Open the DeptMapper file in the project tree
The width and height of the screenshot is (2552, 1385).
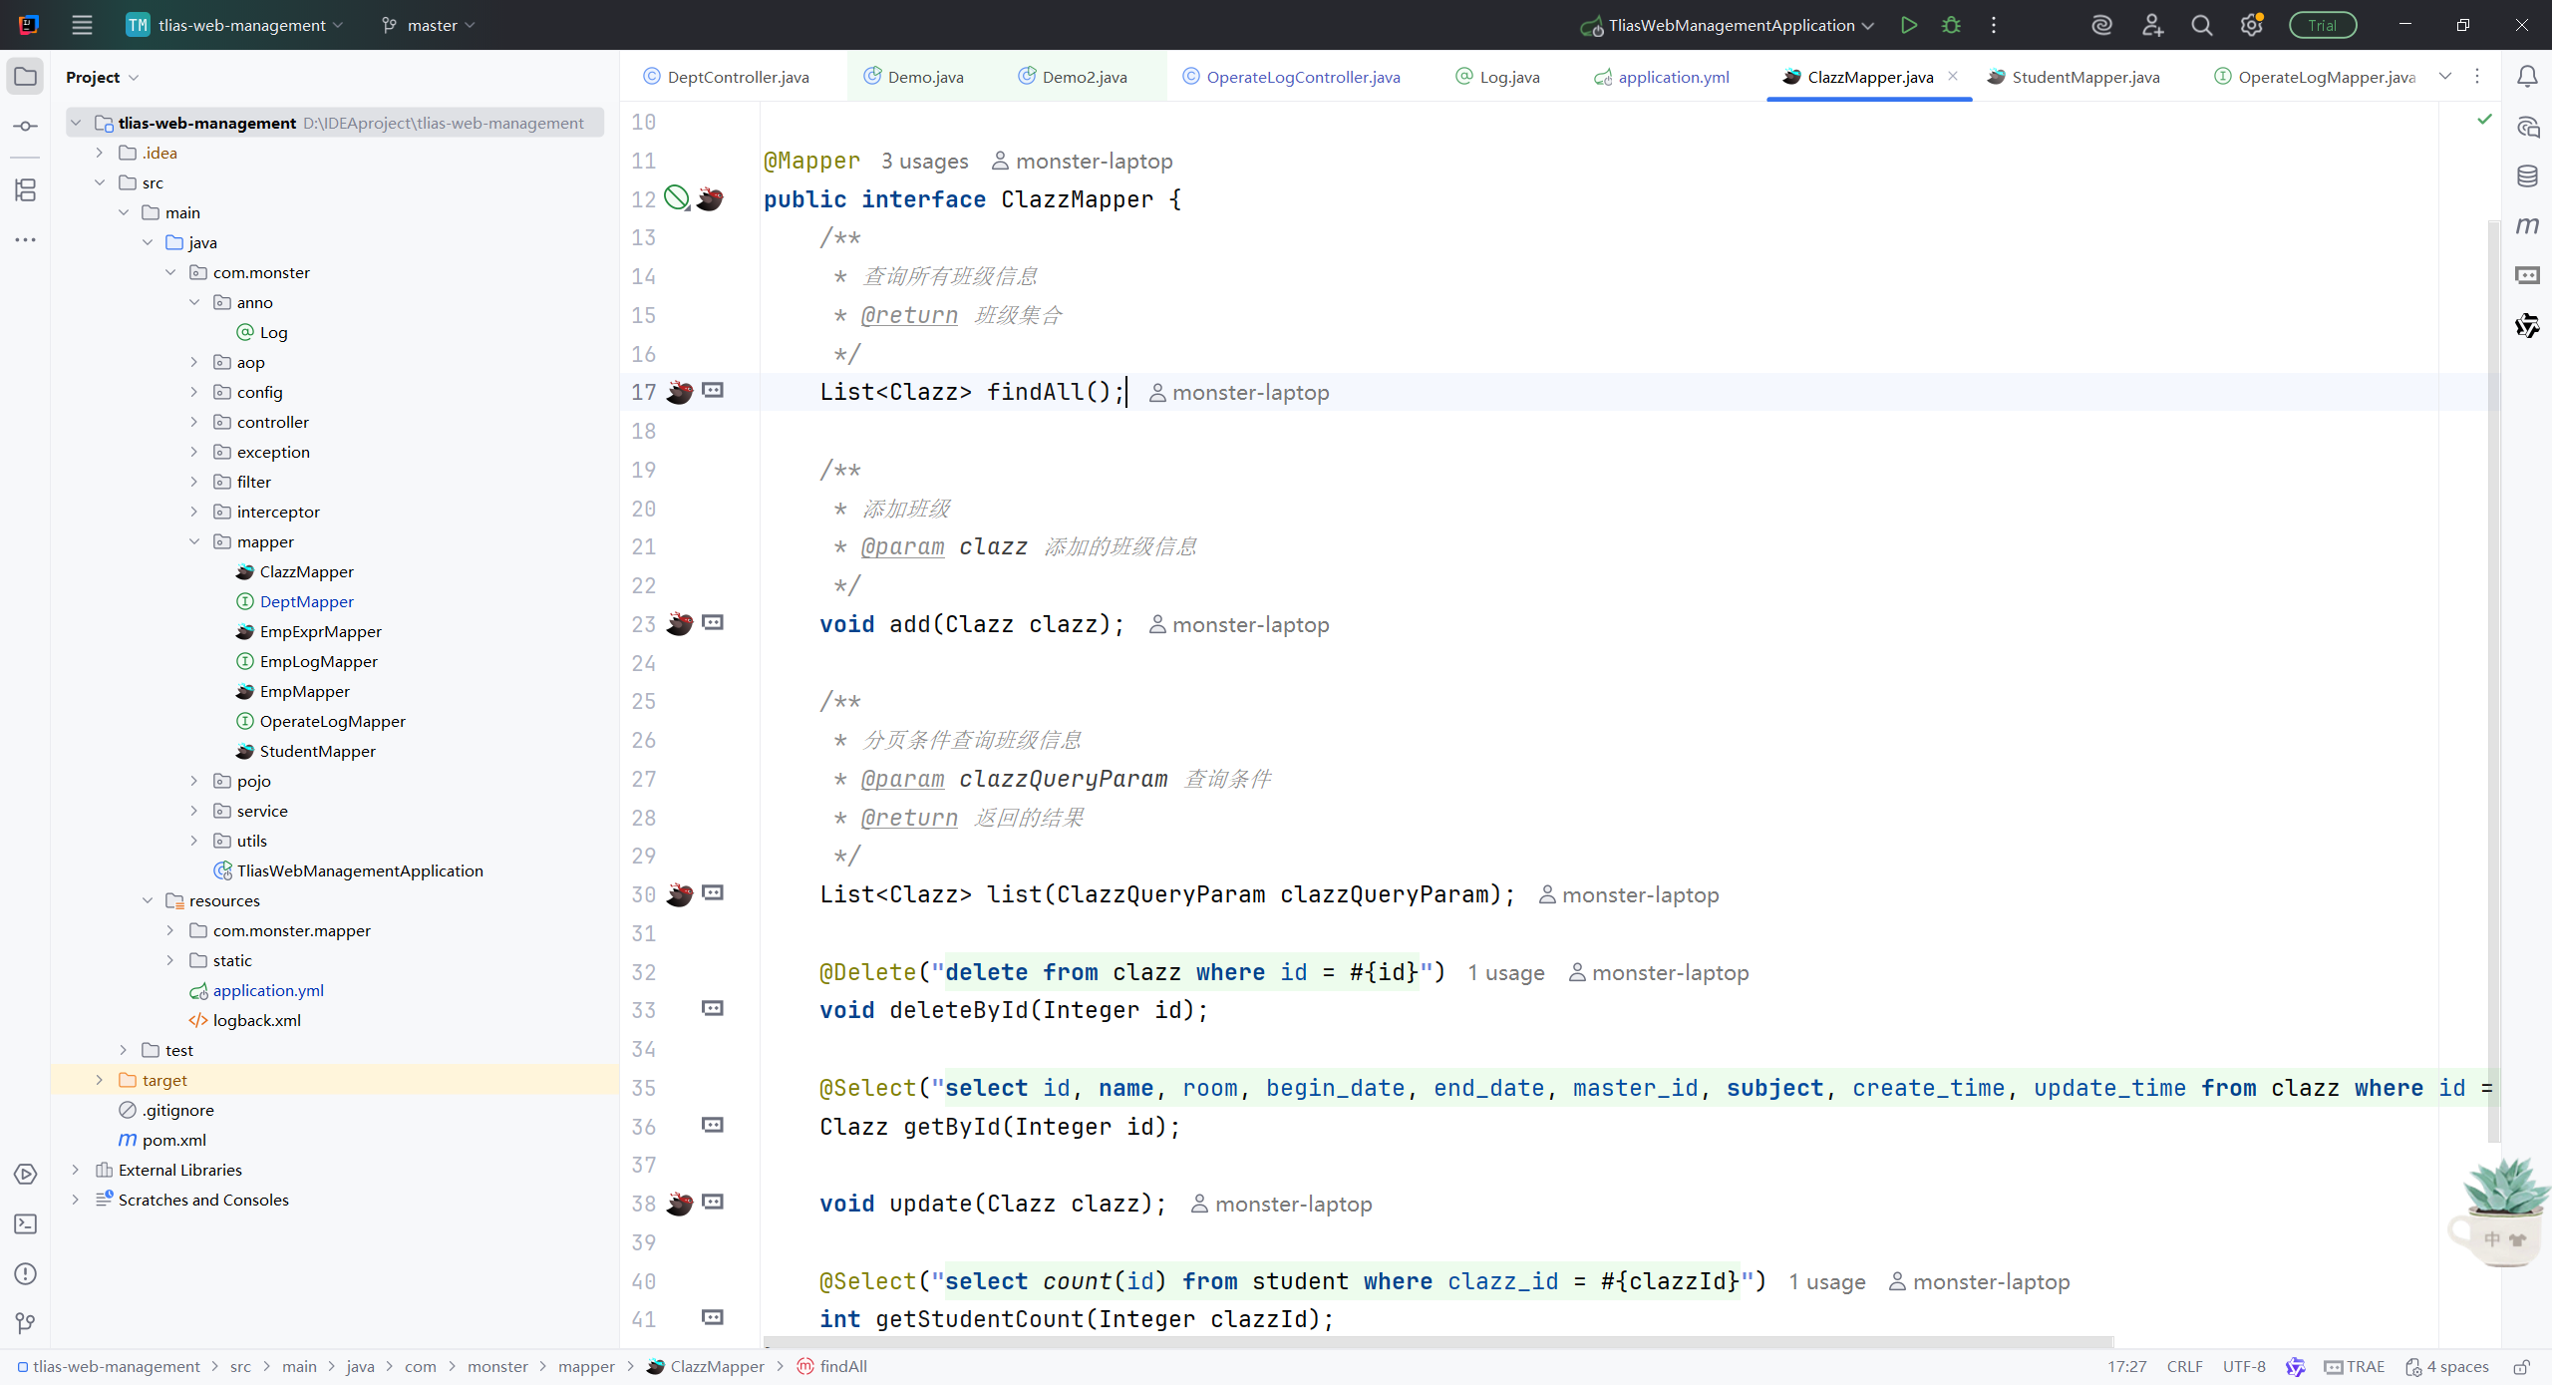point(306,601)
